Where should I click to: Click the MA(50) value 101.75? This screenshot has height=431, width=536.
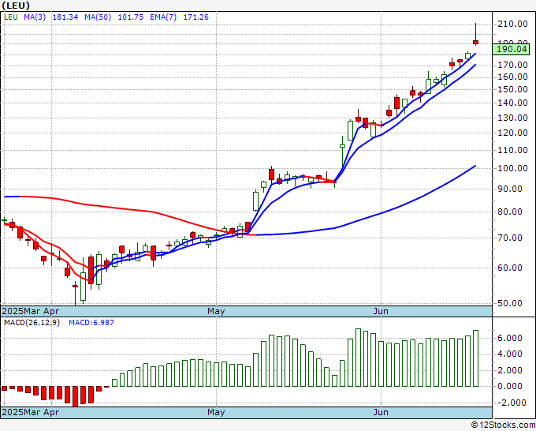(x=131, y=17)
